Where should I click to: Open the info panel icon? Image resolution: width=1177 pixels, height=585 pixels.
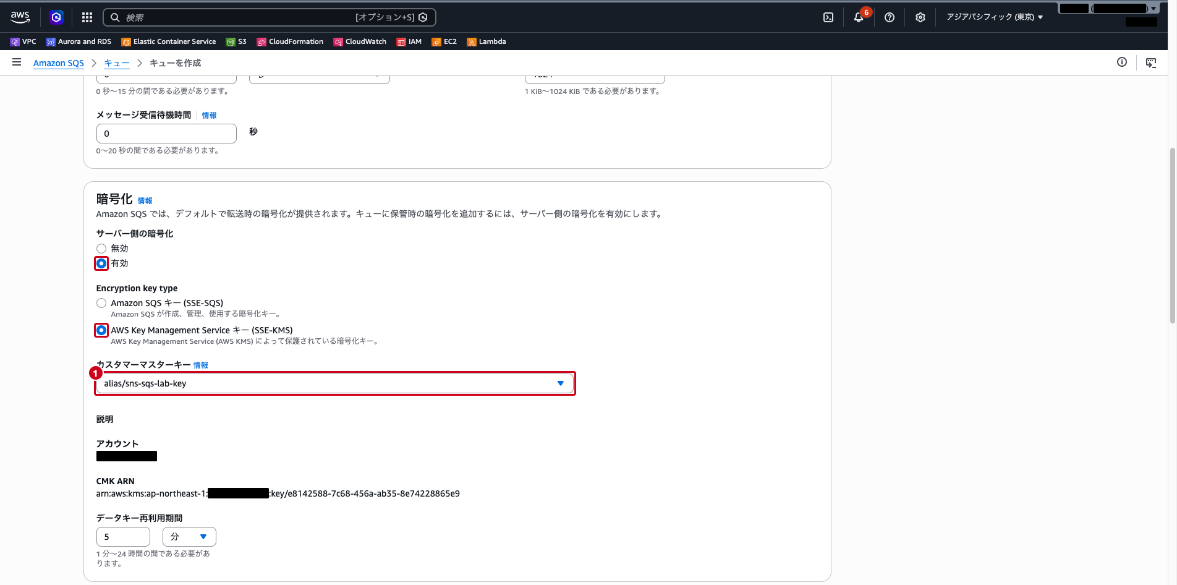1122,62
